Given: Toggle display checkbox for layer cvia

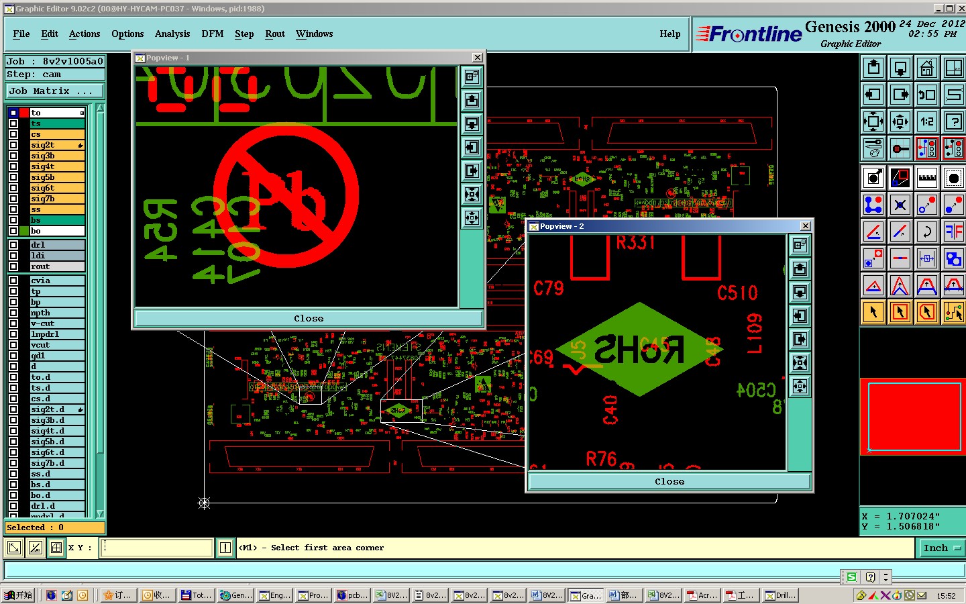Looking at the screenshot, I should pyautogui.click(x=13, y=281).
